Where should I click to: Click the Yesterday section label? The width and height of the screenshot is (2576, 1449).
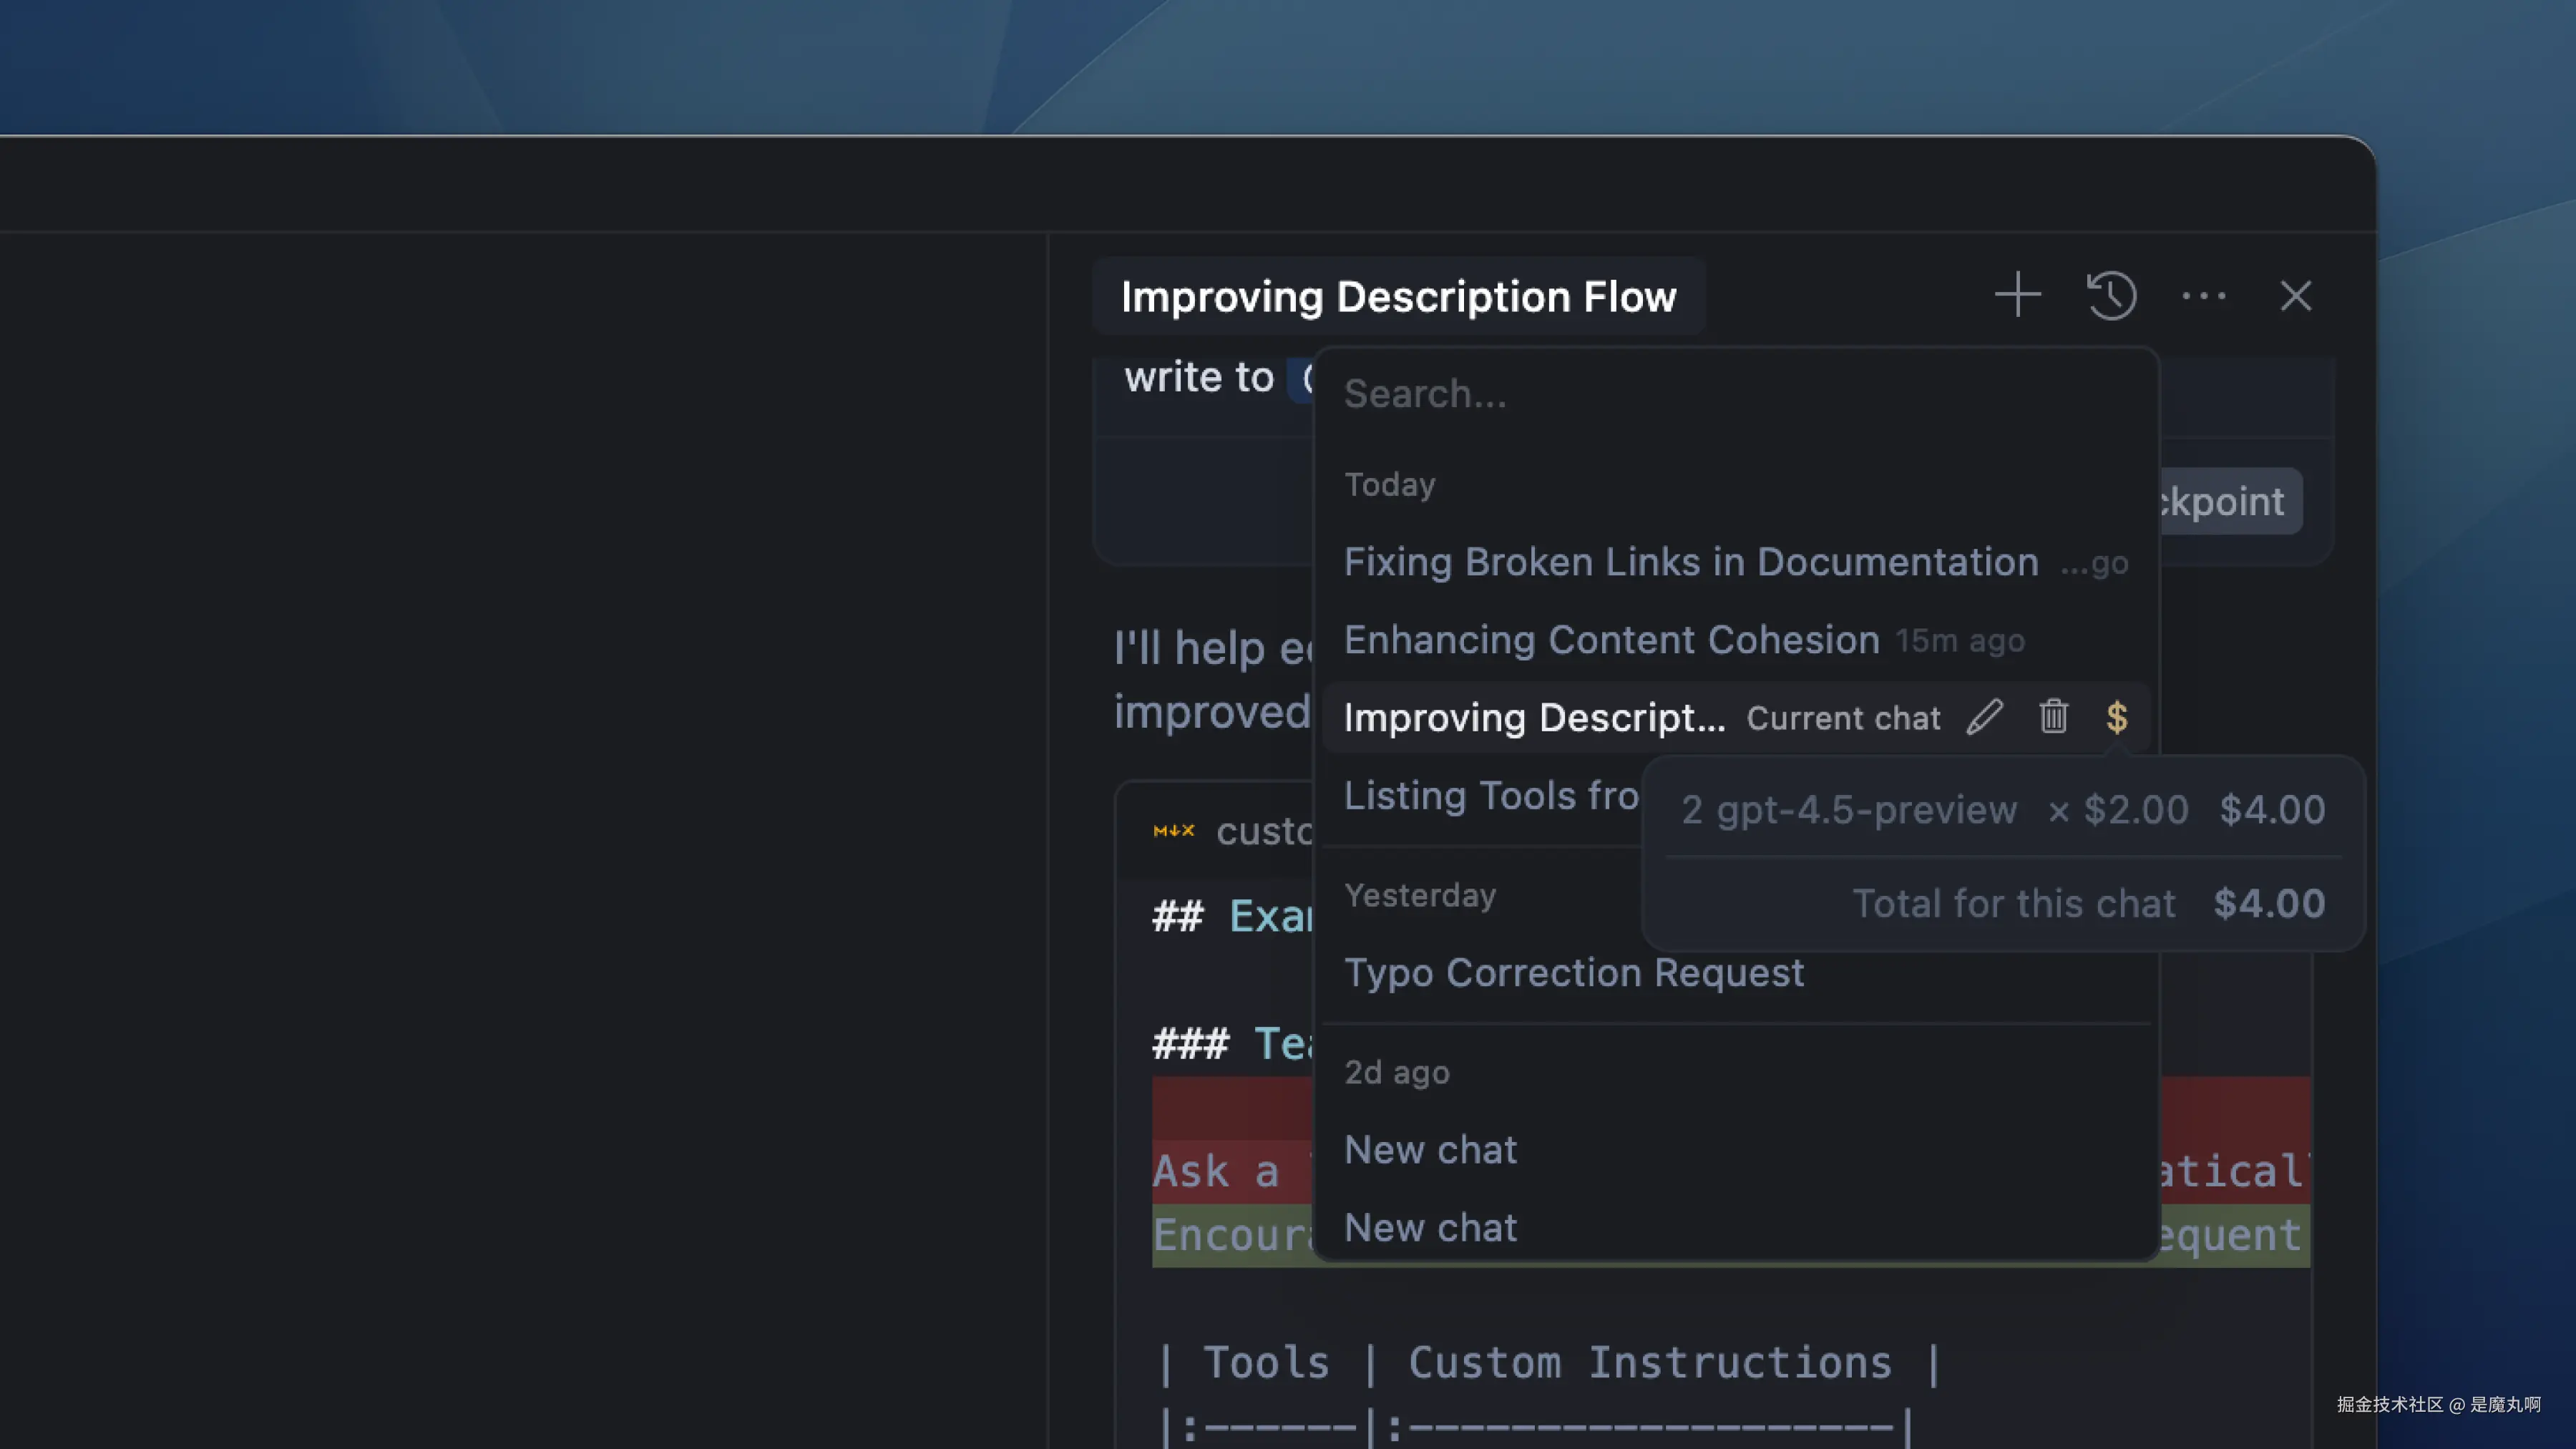(x=1420, y=895)
